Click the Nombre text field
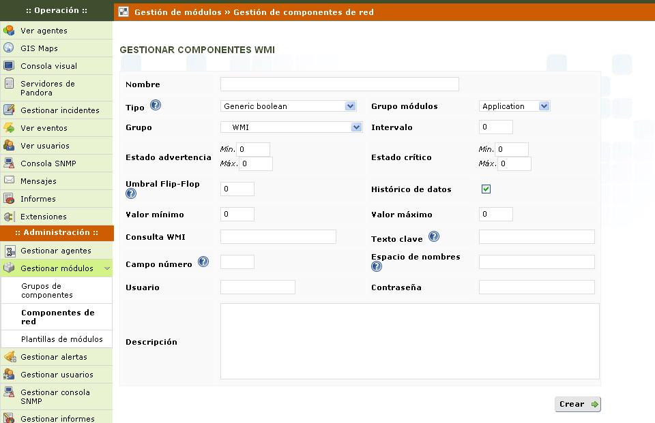 [x=339, y=84]
